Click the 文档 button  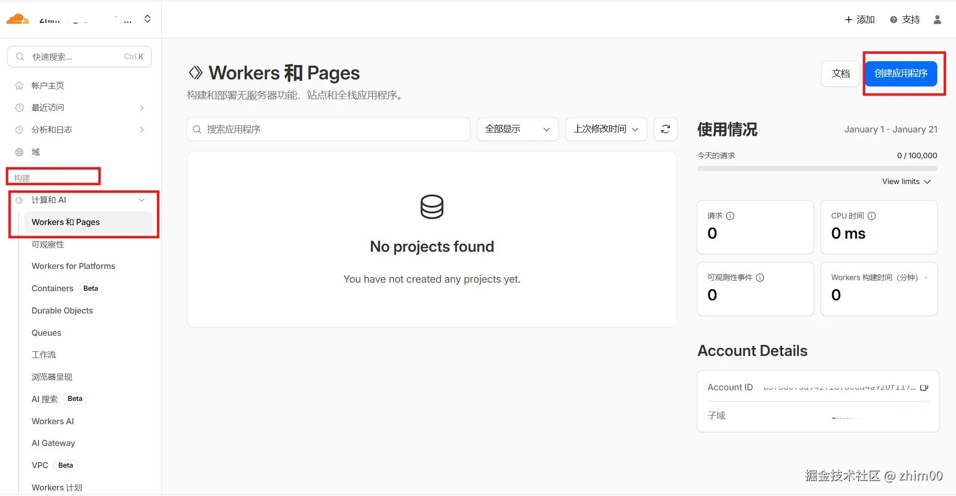click(x=840, y=74)
